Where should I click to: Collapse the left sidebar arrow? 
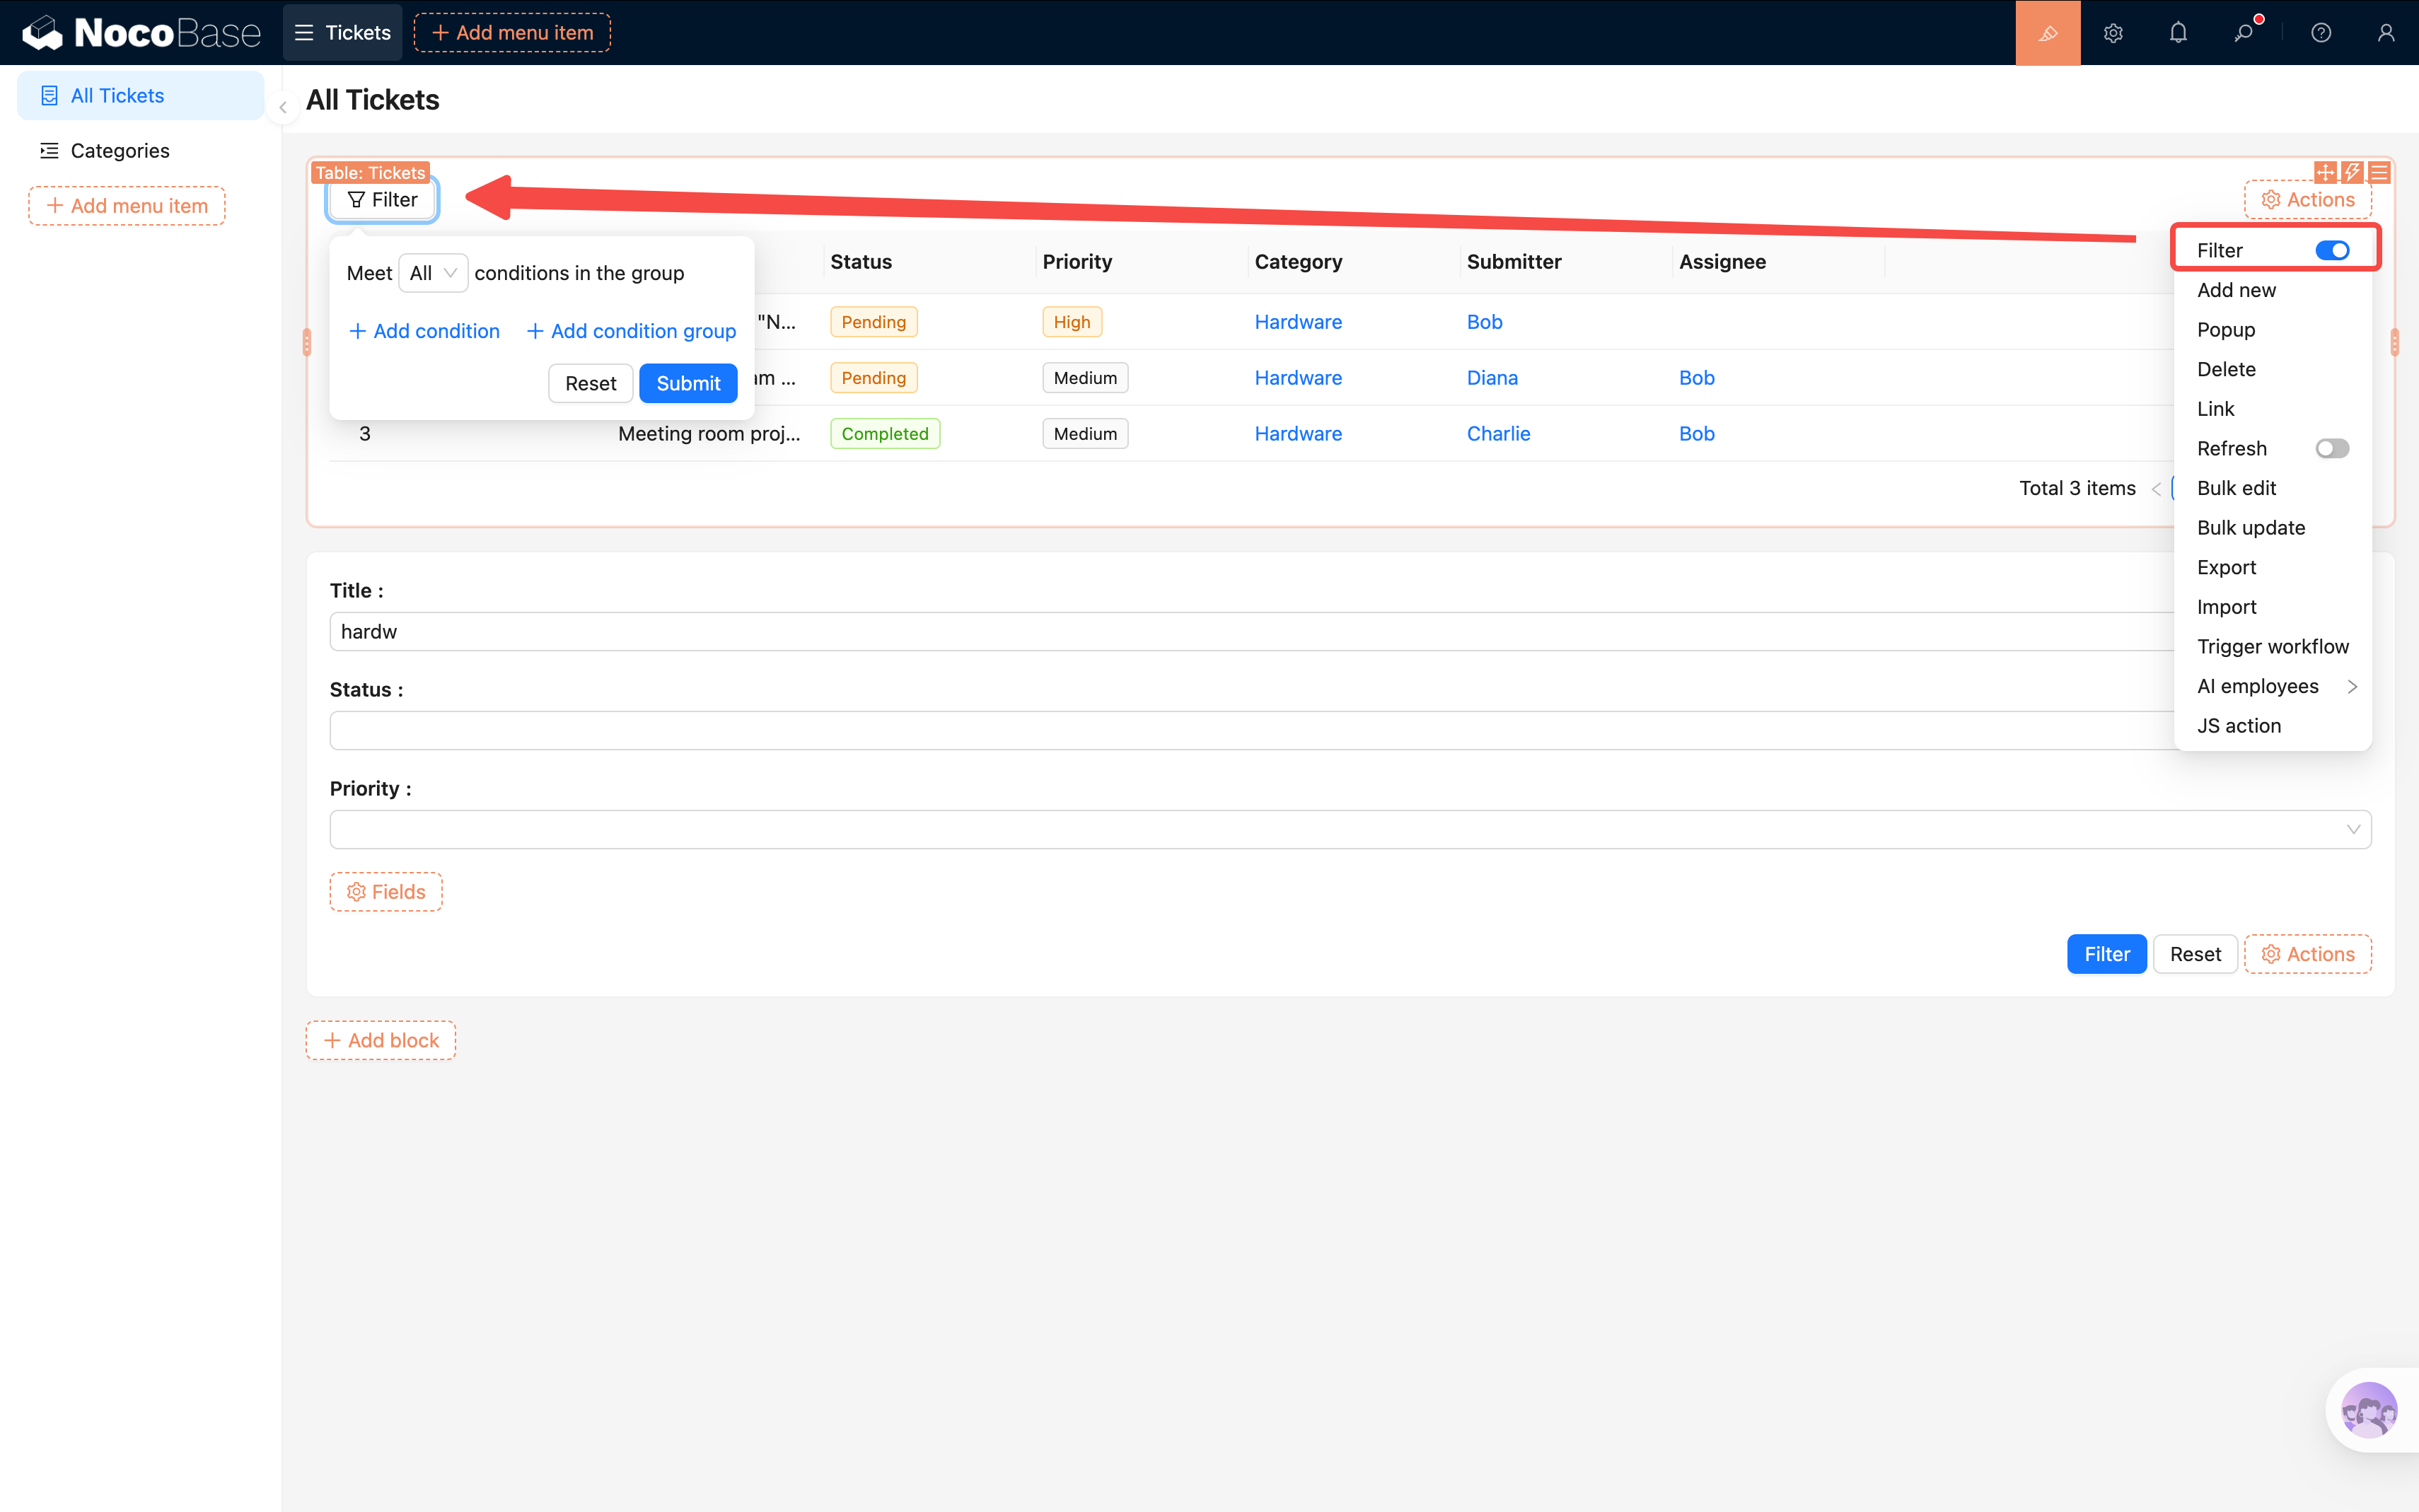[283, 107]
